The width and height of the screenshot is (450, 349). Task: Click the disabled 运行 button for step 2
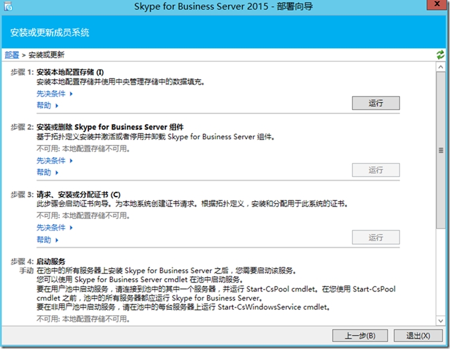click(x=375, y=170)
